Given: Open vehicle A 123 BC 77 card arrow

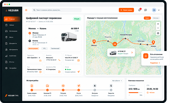Looking at the screenshot, I should pyautogui.click(x=132, y=53).
